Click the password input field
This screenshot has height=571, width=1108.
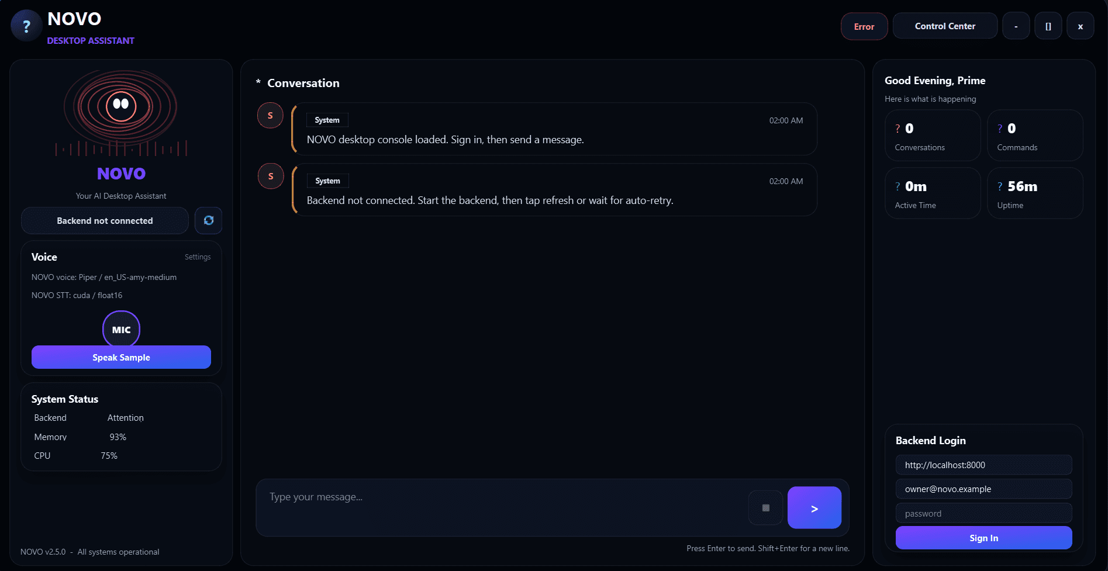(983, 513)
